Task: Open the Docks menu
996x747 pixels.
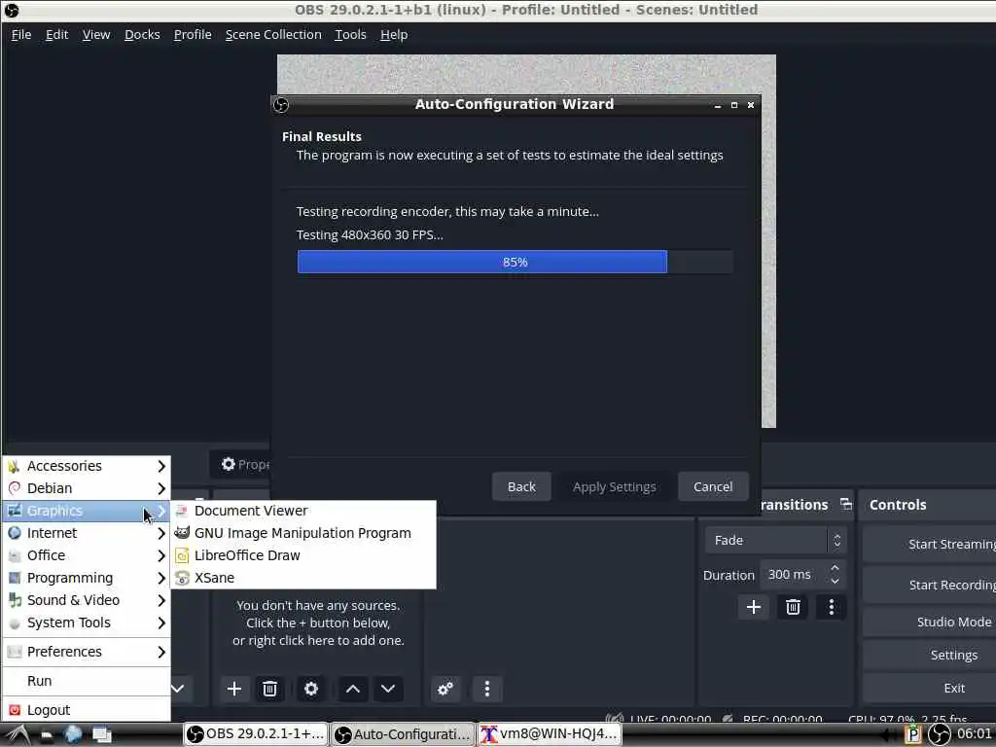Action: pyautogui.click(x=142, y=35)
